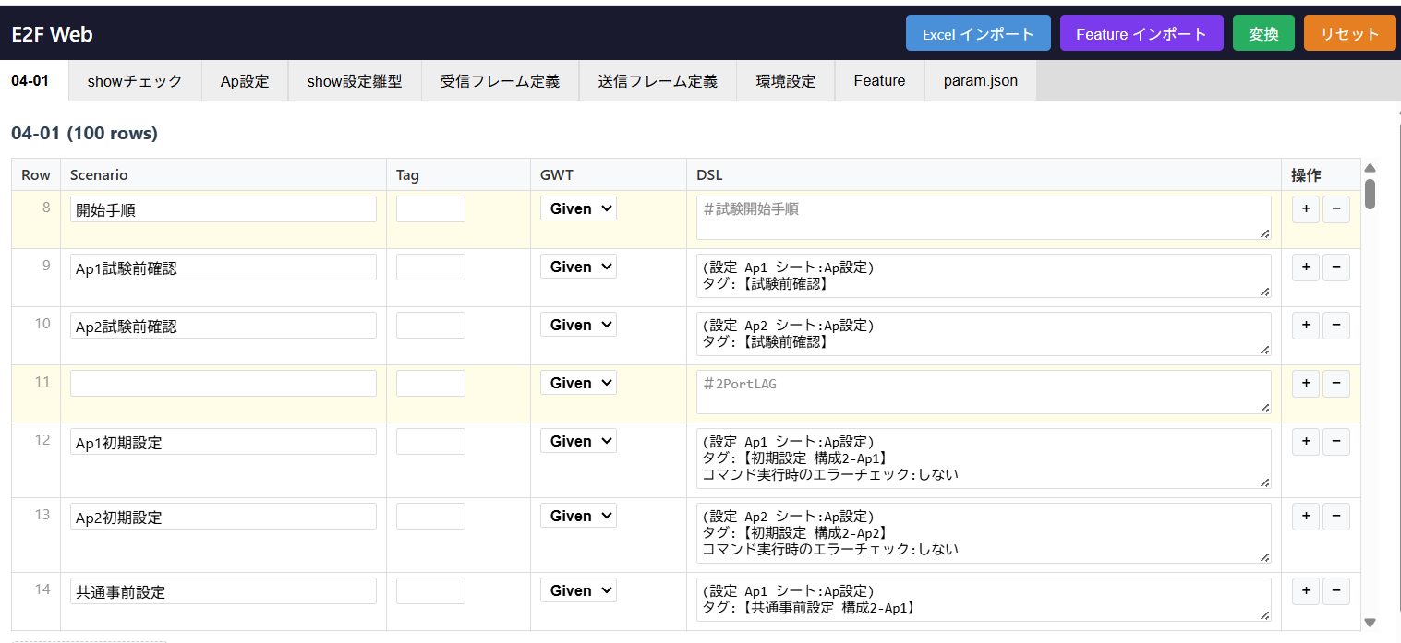
Task: Click the add-row plus button on row 8
Action: click(1305, 208)
